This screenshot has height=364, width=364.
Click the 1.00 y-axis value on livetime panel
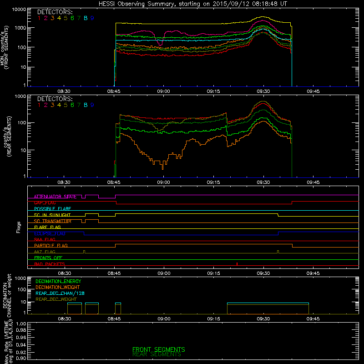[21, 324]
